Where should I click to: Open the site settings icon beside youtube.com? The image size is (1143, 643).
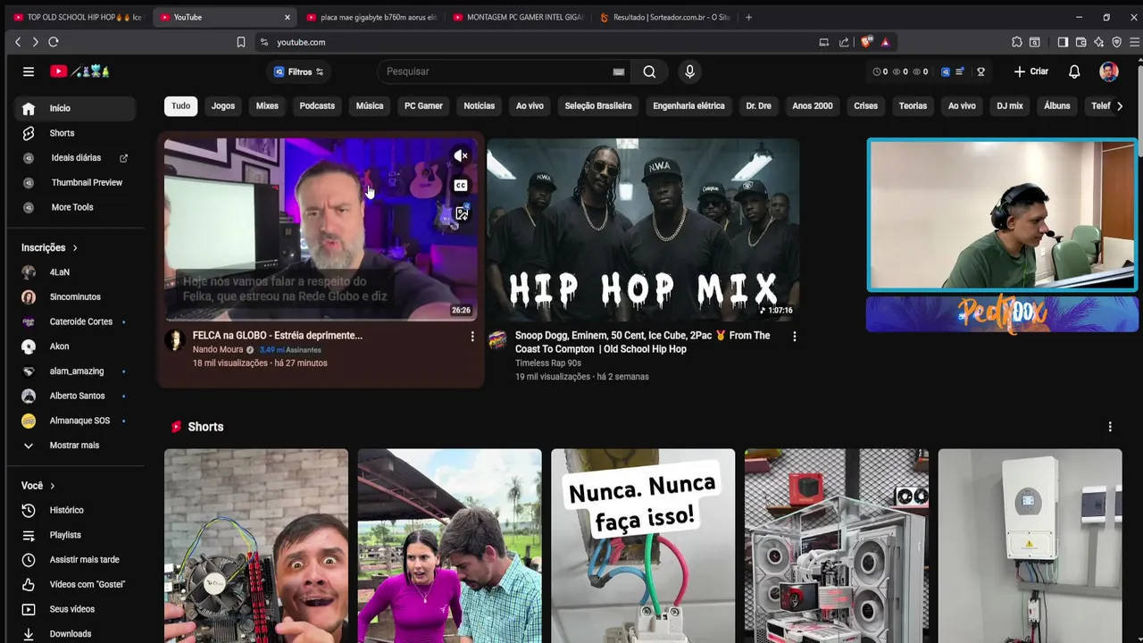click(x=263, y=42)
